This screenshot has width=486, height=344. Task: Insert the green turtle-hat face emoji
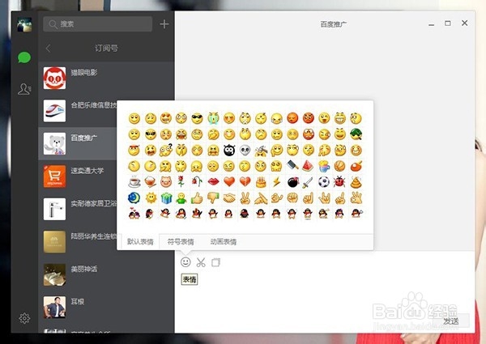356,134
